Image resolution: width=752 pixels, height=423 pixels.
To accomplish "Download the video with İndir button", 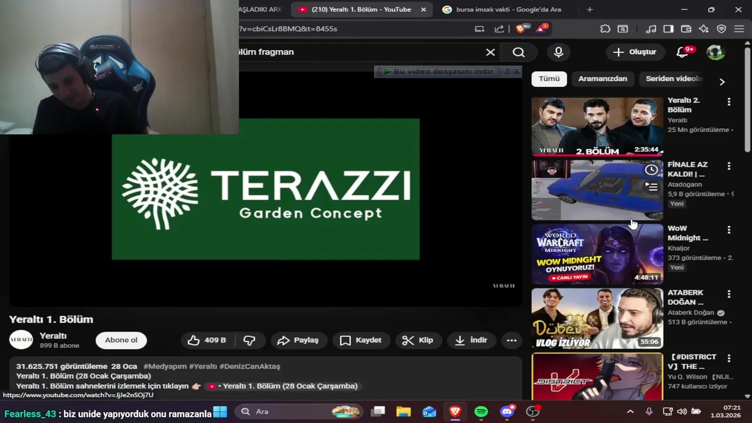I will pos(472,340).
